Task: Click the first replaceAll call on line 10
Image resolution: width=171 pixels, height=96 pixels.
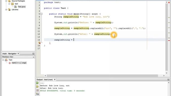Action: pos(97,28)
